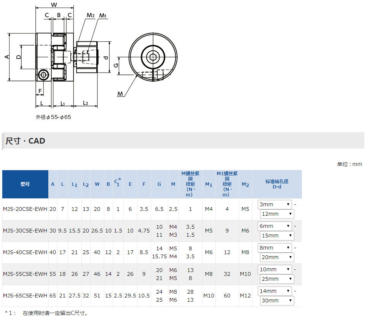
Task: Click model name MJS-30CSE-EWH
Action: click(25, 231)
